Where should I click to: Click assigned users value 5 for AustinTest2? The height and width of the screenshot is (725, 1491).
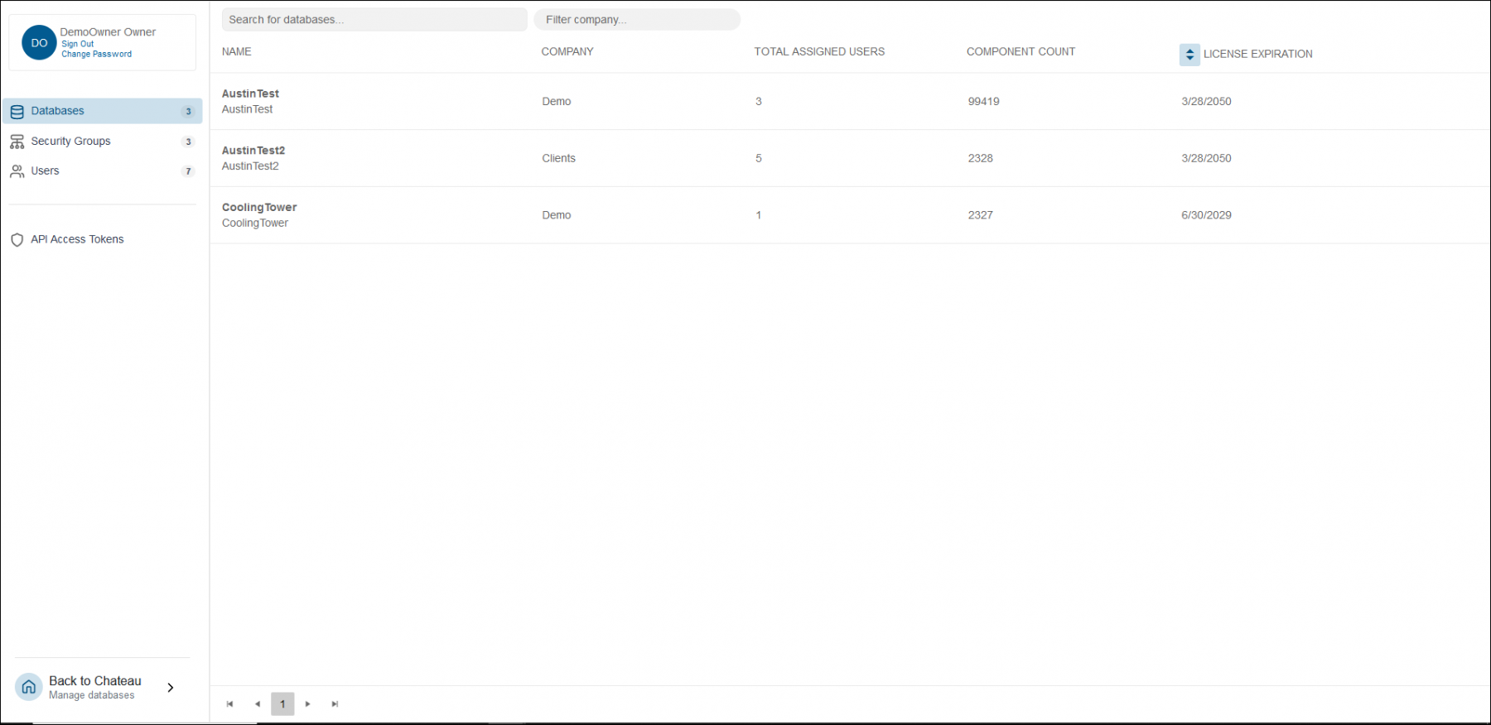coord(758,158)
